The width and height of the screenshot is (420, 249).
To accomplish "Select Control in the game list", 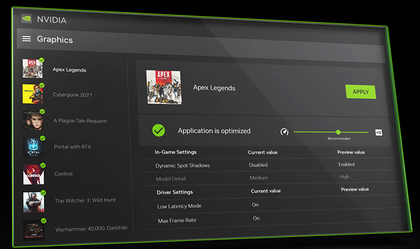I will (x=63, y=174).
